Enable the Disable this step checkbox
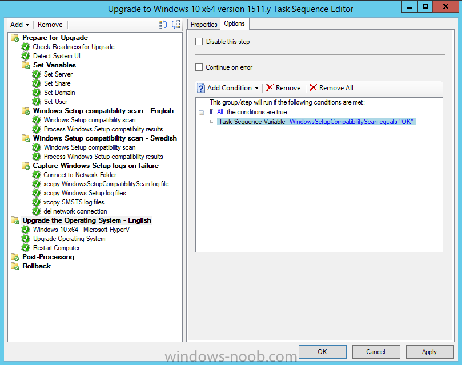 point(199,42)
